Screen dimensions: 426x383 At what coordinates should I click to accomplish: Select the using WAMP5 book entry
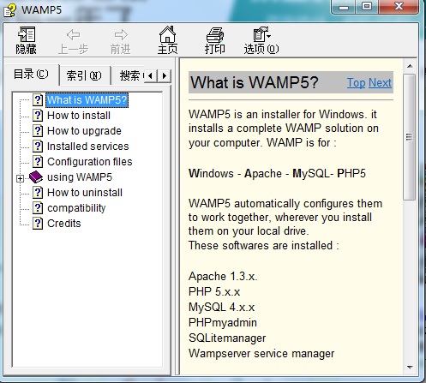click(80, 177)
